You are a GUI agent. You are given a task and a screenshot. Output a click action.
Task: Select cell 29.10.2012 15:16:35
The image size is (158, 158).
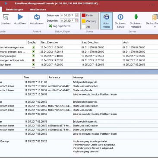134,60
